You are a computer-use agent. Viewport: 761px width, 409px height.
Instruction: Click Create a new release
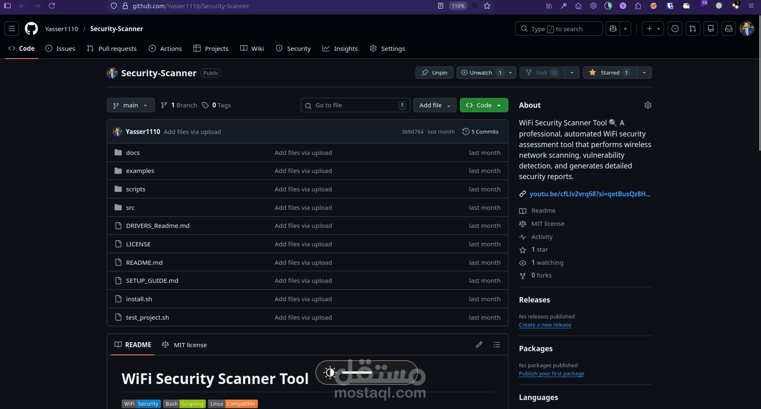pyautogui.click(x=545, y=325)
